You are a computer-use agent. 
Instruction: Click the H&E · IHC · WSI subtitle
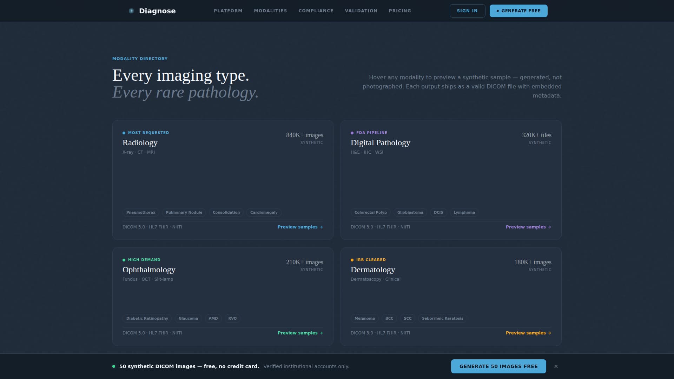[367, 152]
